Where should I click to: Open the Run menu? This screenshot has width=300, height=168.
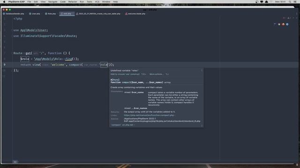82,2
